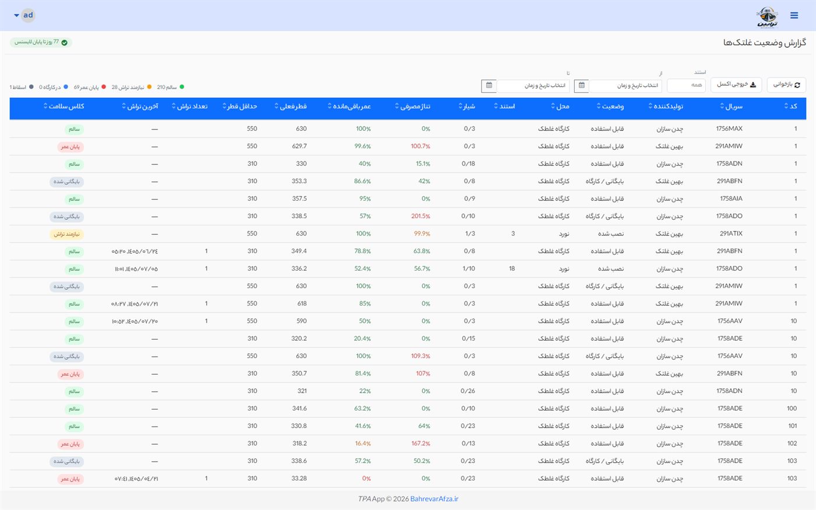Open the calendar picker for the 'تا' date
The height and width of the screenshot is (510, 816).
[x=489, y=86]
